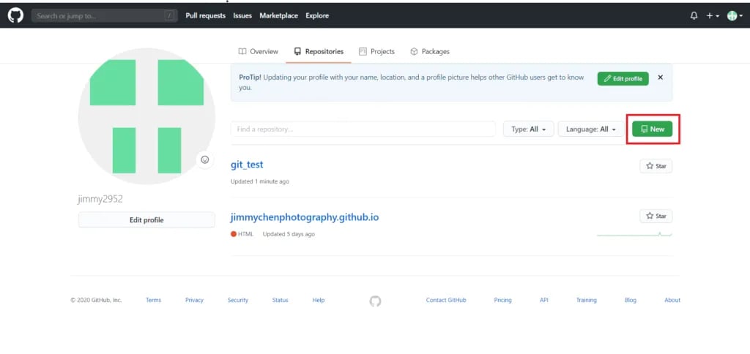Open the Status footer link
This screenshot has height=354, width=750.
click(x=281, y=300)
